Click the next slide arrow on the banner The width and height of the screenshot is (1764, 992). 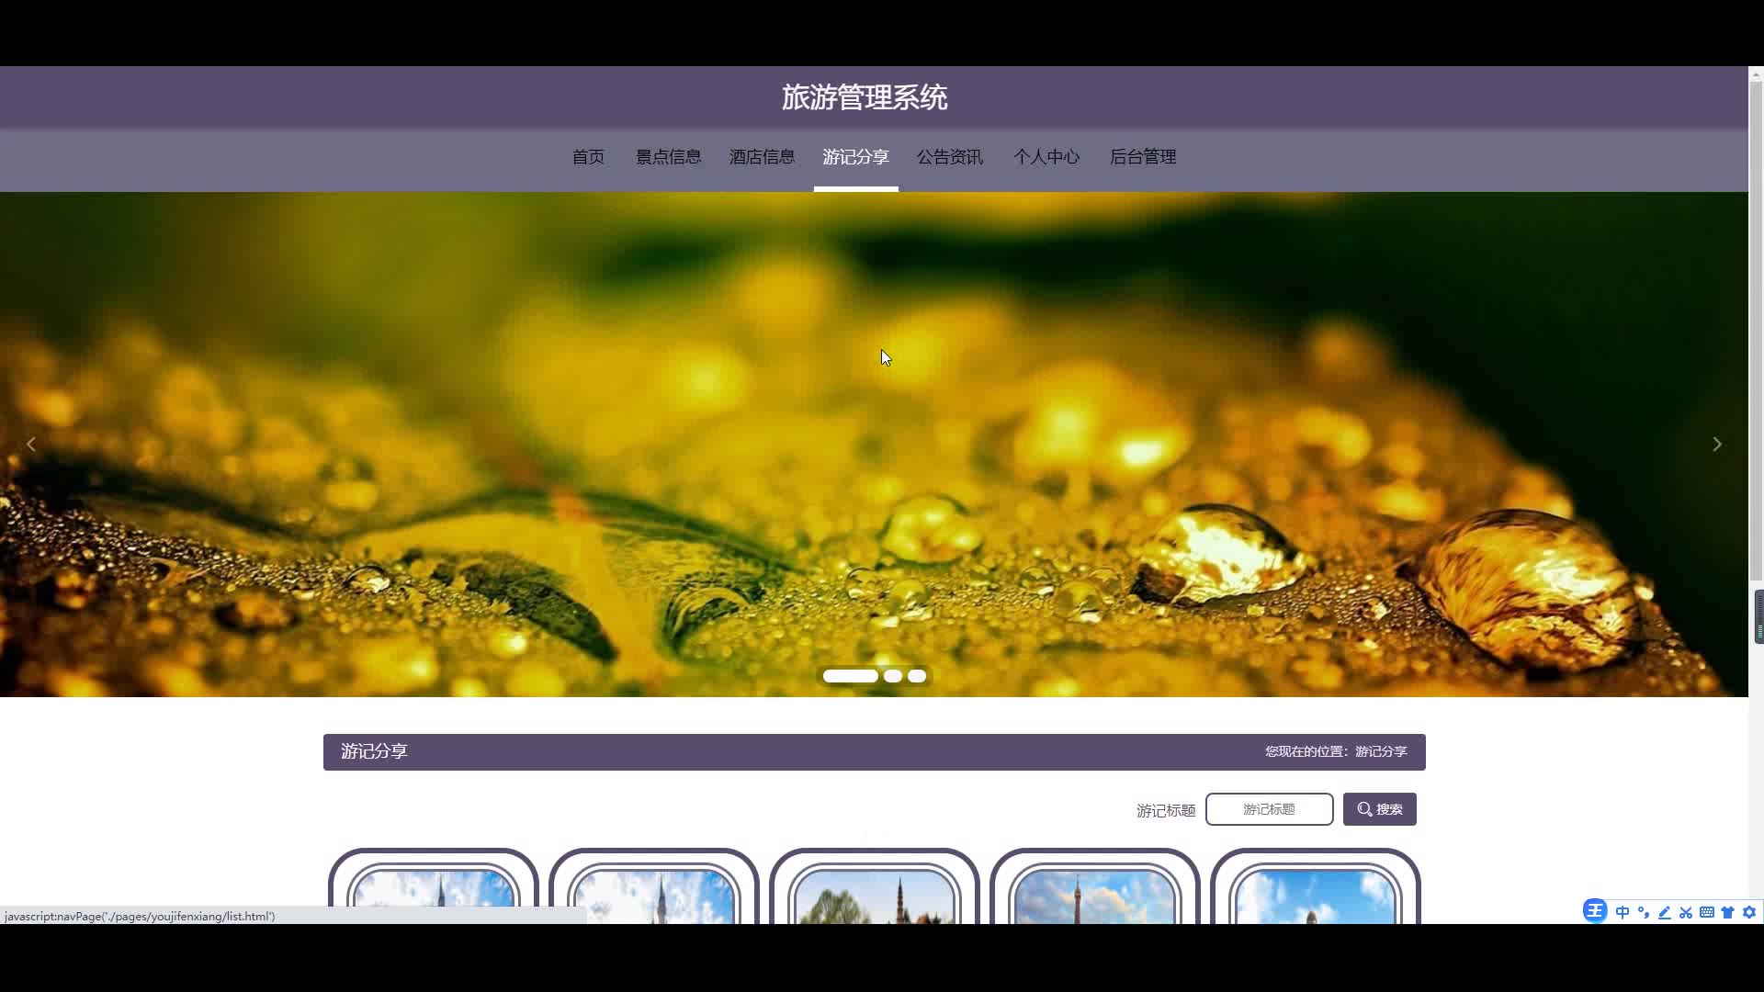(x=1716, y=445)
